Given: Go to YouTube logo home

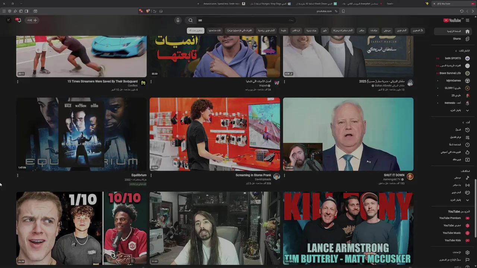Looking at the screenshot, I should 452,20.
